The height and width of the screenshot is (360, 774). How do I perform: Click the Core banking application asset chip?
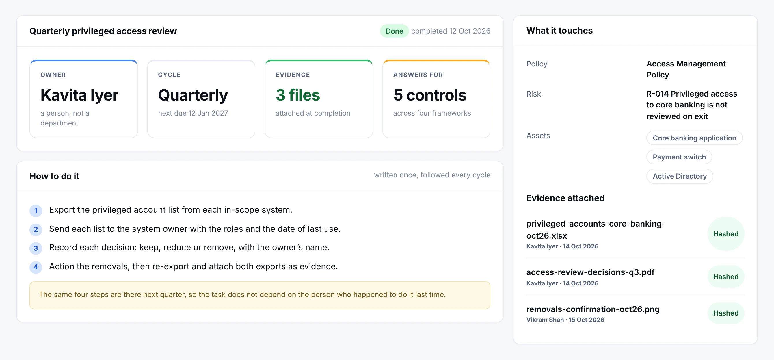tap(694, 138)
